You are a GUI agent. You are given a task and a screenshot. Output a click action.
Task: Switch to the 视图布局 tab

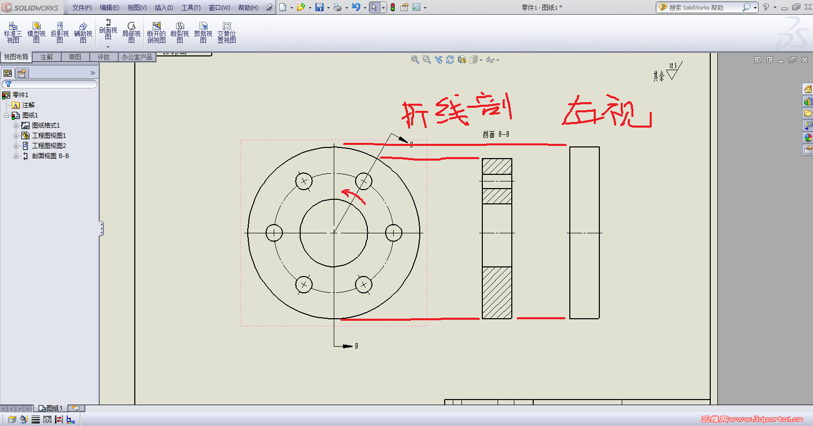[x=16, y=57]
